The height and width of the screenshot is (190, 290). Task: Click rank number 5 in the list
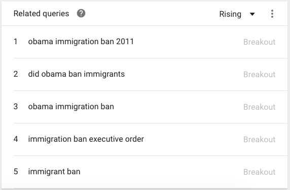(x=16, y=172)
